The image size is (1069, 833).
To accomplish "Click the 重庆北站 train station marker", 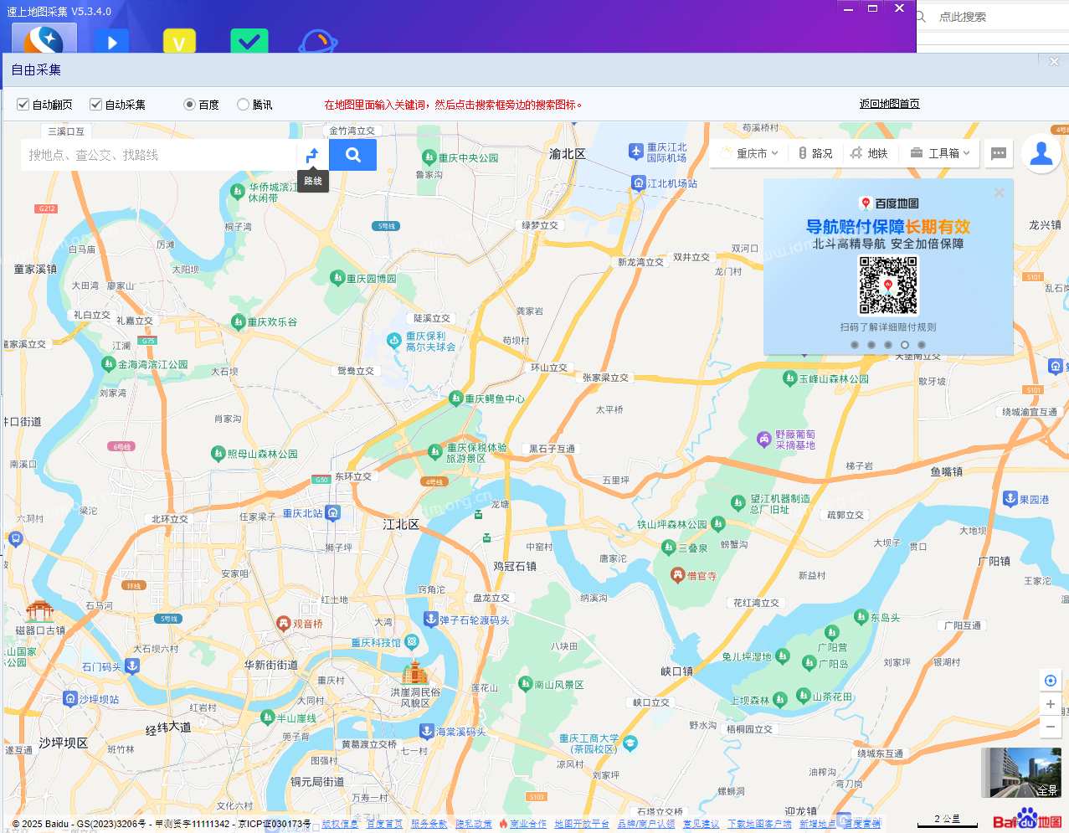I will (332, 513).
